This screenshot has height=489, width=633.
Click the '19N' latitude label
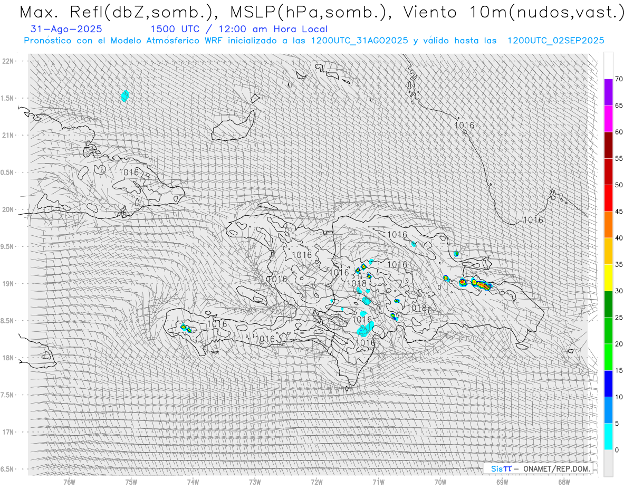8,283
